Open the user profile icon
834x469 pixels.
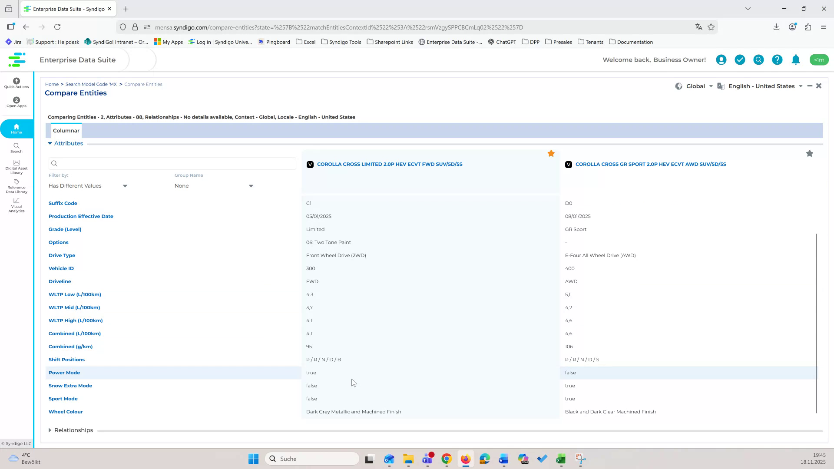[721, 59]
